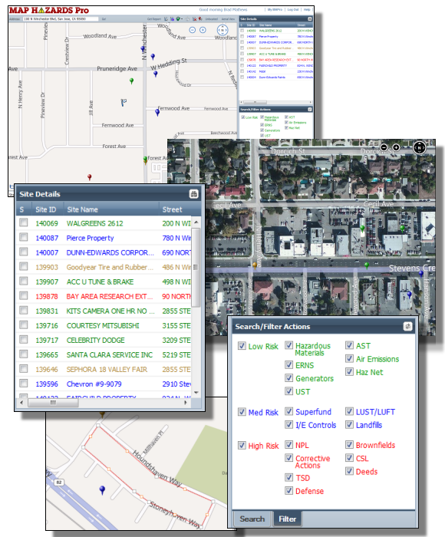Click the Unlocated button
445x537 pixels.
pos(211,19)
